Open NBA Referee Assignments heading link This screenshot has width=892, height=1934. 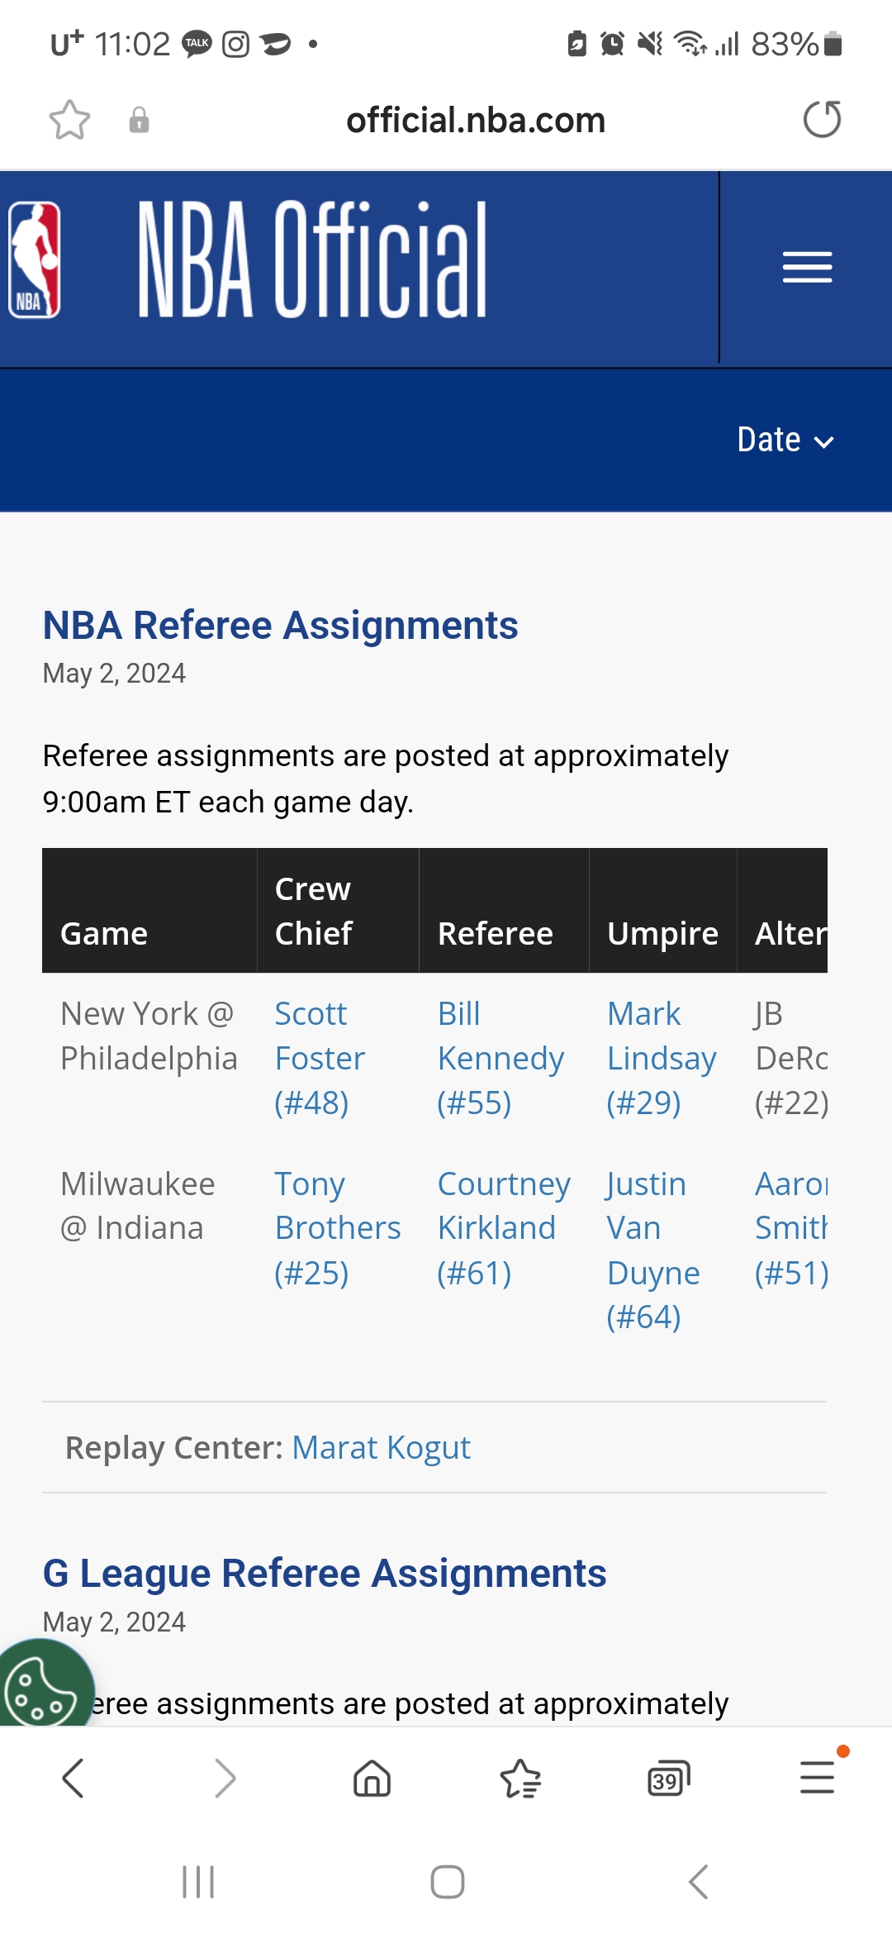[280, 626]
